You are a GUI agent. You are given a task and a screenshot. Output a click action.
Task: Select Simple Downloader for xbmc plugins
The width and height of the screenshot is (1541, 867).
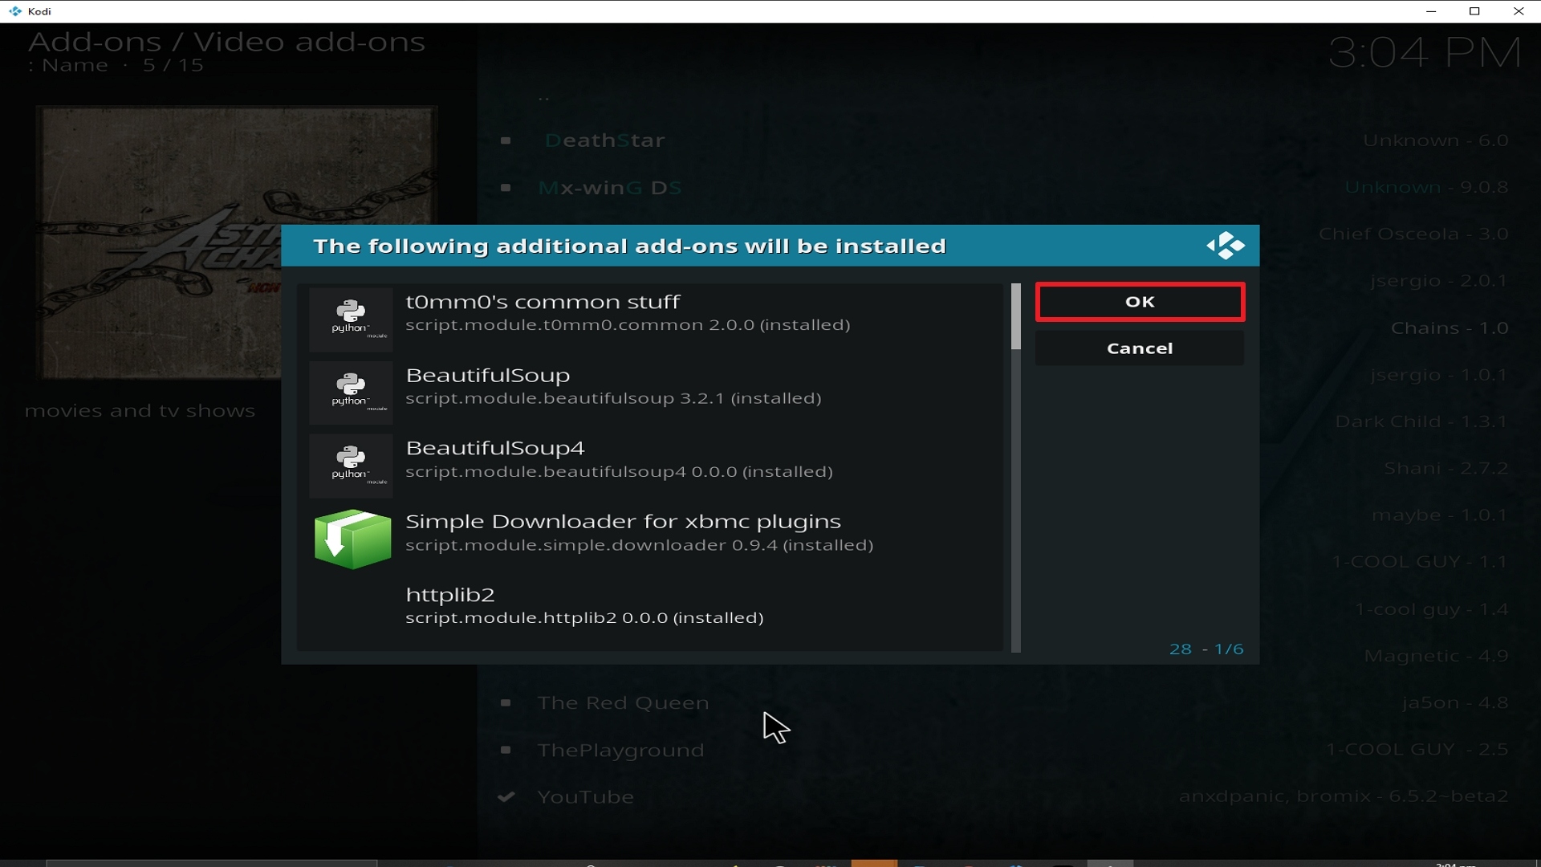(x=650, y=539)
